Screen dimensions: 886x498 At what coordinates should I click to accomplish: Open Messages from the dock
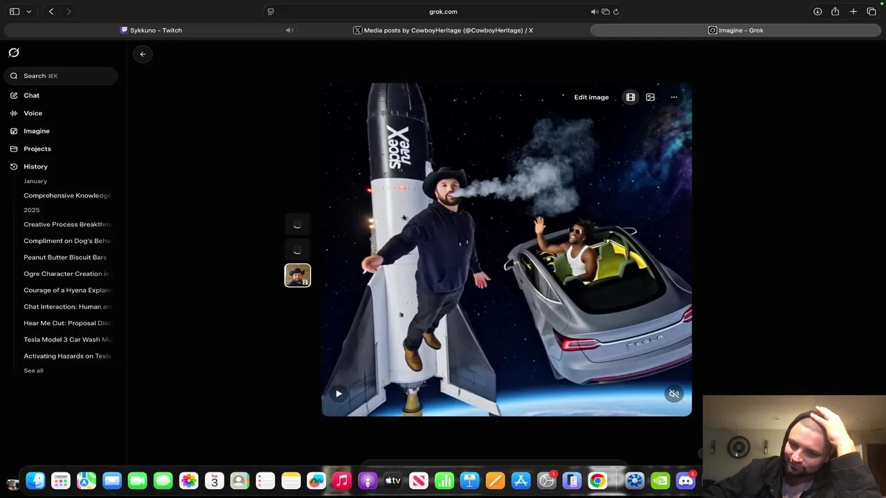[163, 481]
